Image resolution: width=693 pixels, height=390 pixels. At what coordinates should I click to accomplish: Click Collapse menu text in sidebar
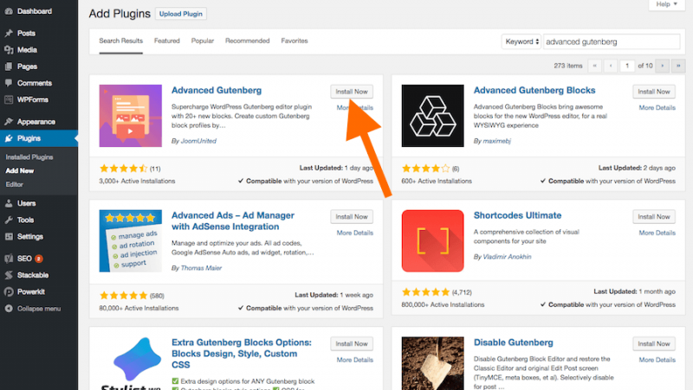(x=39, y=309)
